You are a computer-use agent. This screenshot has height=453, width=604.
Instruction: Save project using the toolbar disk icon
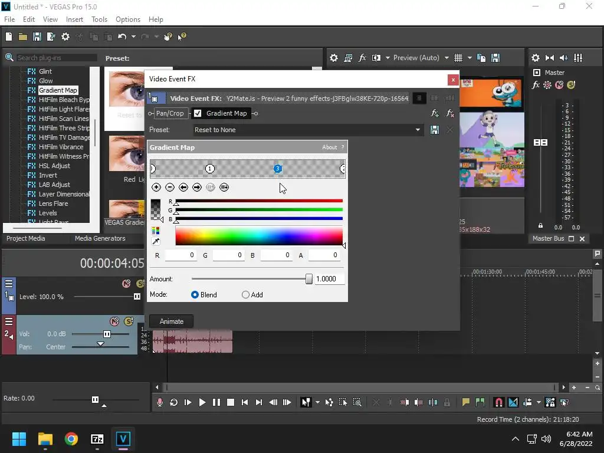point(37,37)
